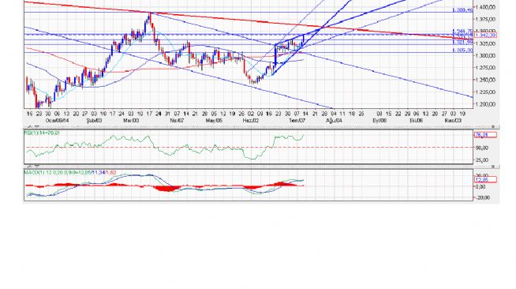This screenshot has width=516, height=289.
Task: Select the MACD(1) 12.0,26.0,9.0 indicator label
Action: click(x=70, y=172)
